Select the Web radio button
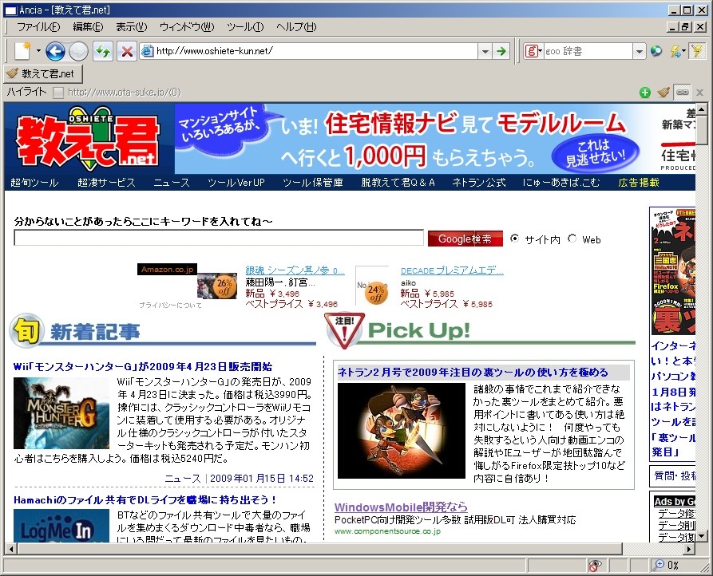Screen dimensions: 713x576 tap(572, 239)
